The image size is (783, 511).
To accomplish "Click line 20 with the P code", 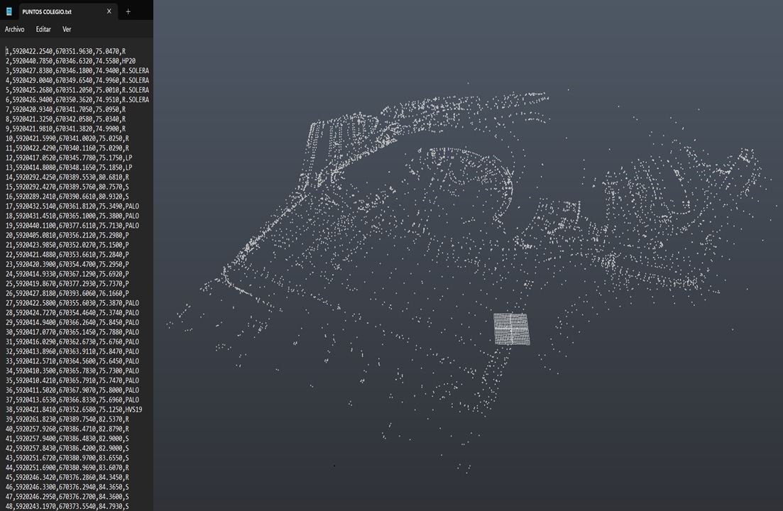I will tap(67, 235).
